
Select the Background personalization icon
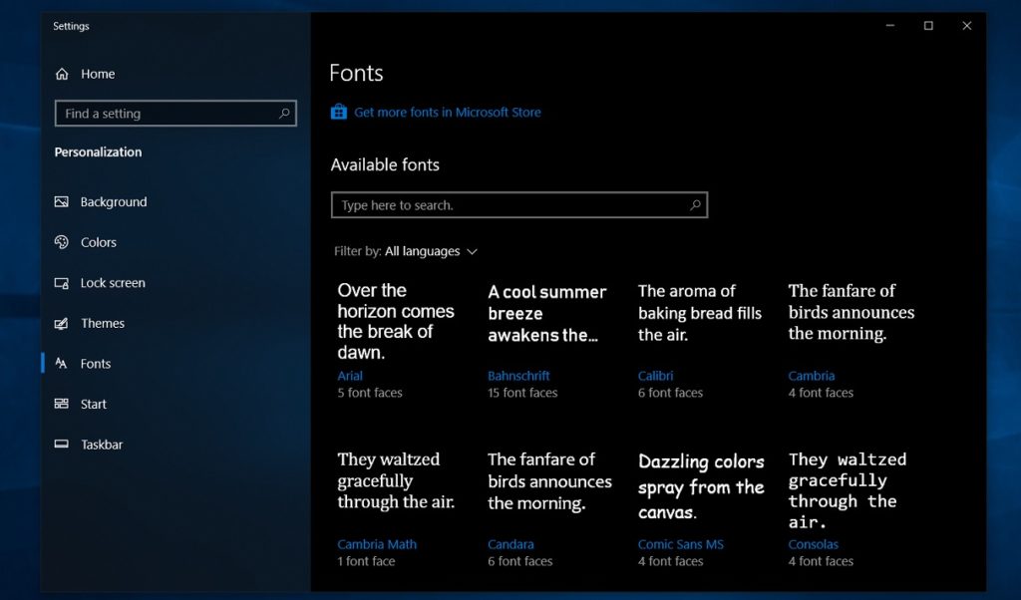click(62, 201)
